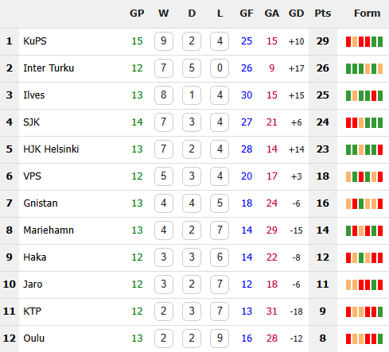This screenshot has height=352, width=389.
Task: Click SJK points value 24
Action: point(323,122)
